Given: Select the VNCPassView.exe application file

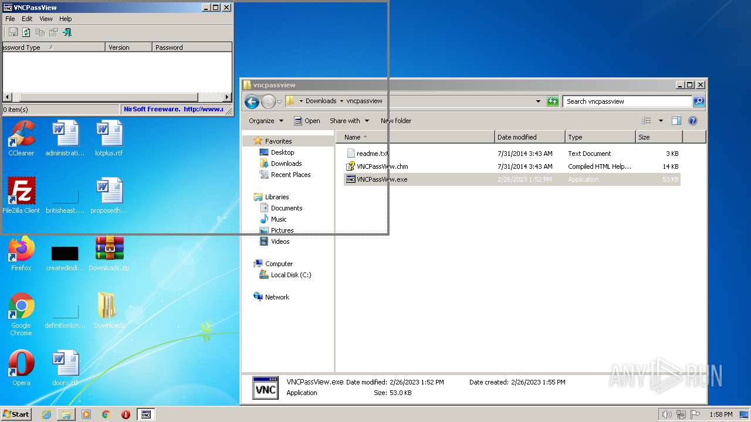Looking at the screenshot, I should point(512,179).
